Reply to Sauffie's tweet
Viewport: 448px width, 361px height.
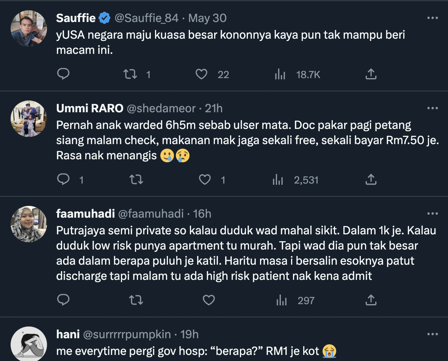click(63, 74)
